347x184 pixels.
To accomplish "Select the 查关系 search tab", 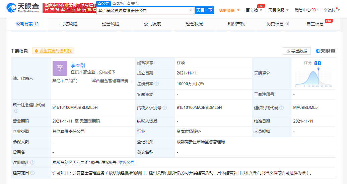I will tap(133, 4).
